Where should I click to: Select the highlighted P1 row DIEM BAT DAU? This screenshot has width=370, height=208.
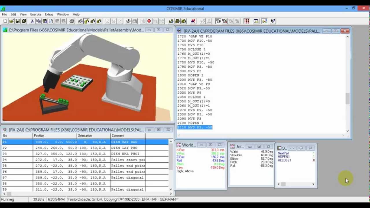click(x=85, y=142)
